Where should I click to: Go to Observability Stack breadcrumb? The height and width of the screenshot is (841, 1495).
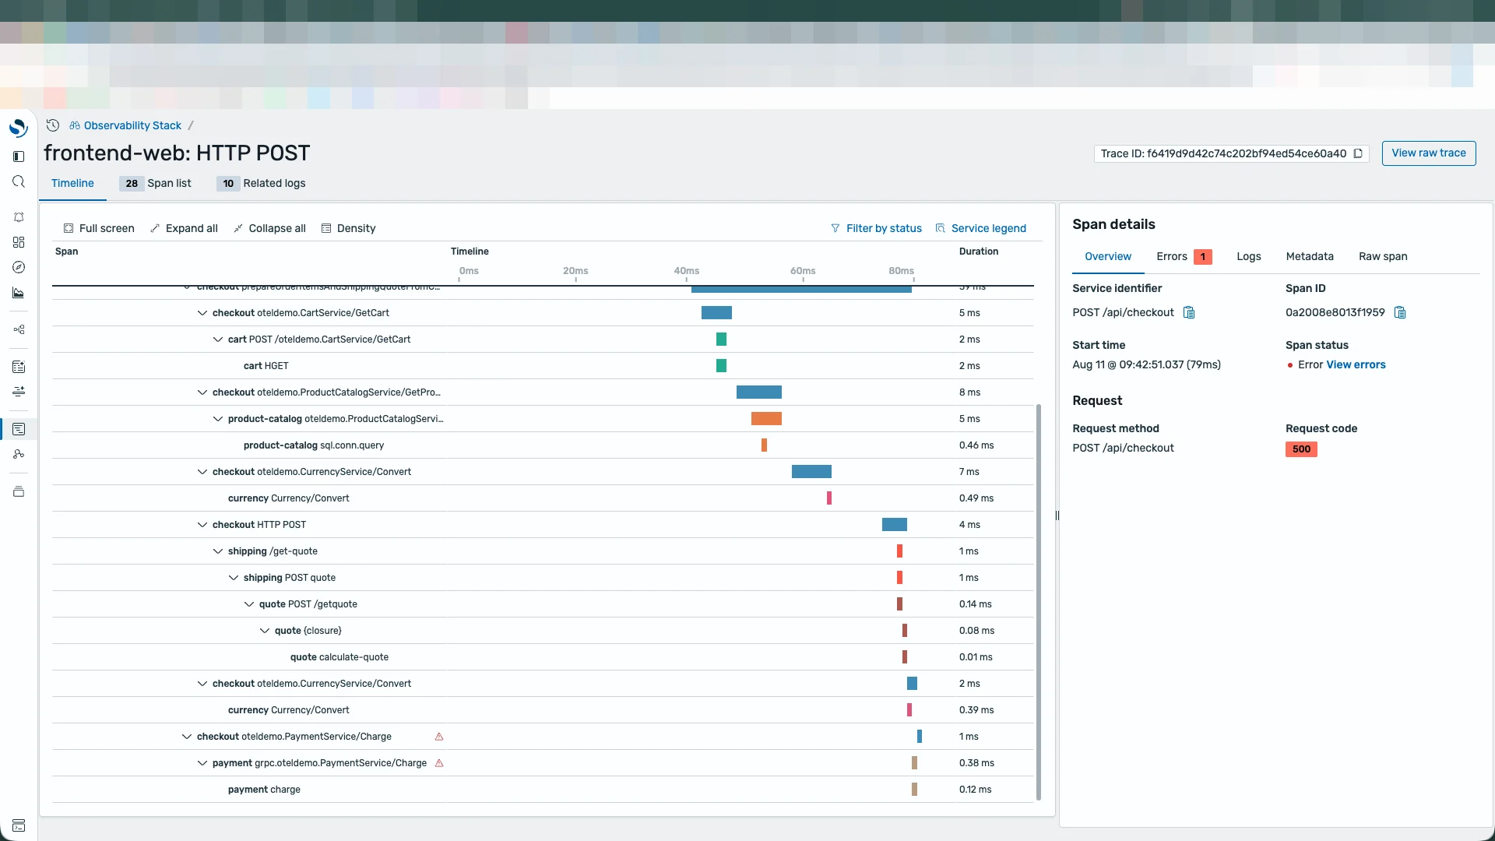(x=132, y=125)
